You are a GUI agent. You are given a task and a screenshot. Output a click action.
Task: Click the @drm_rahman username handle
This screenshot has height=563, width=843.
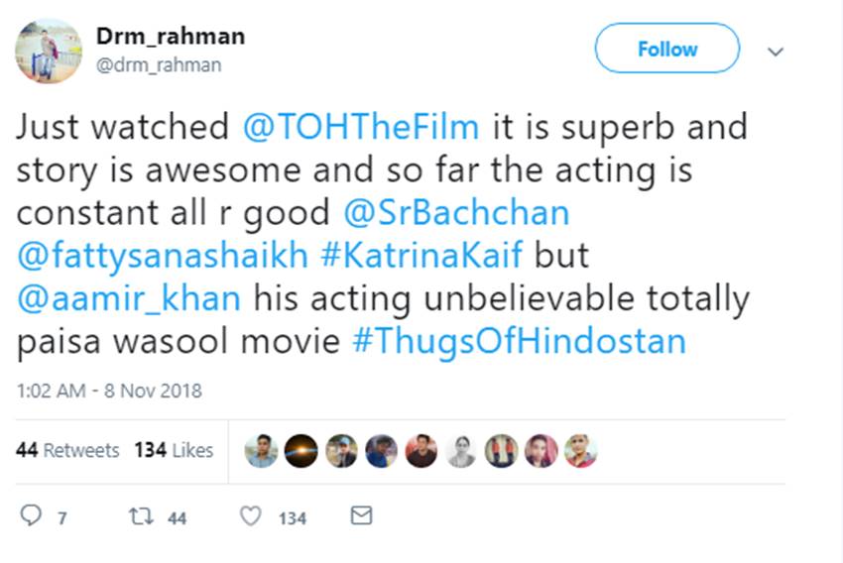point(158,65)
